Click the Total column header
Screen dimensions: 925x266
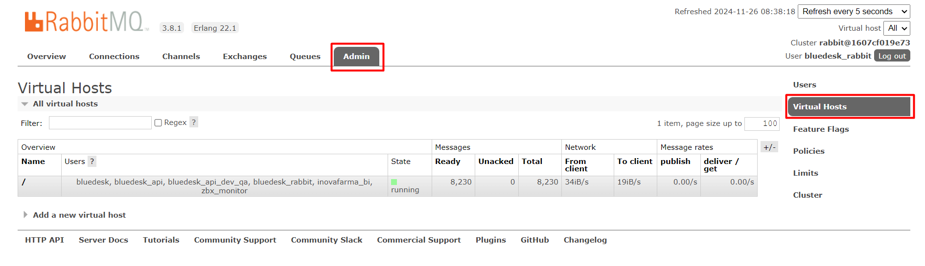pyautogui.click(x=532, y=161)
